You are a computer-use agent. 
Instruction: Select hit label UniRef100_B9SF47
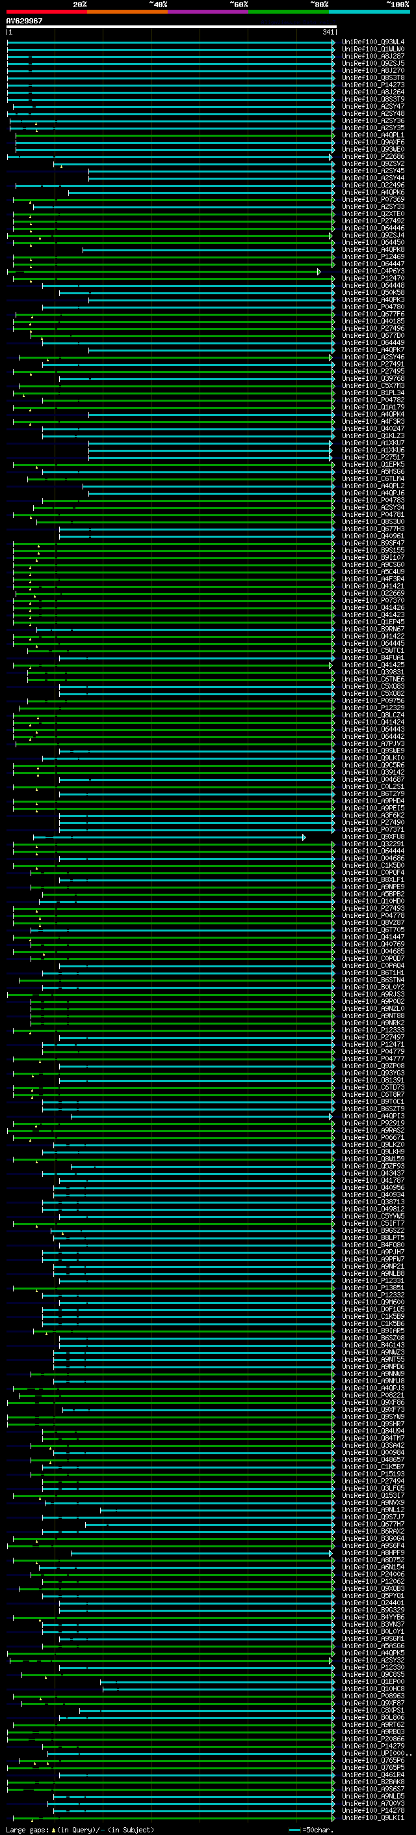click(373, 543)
